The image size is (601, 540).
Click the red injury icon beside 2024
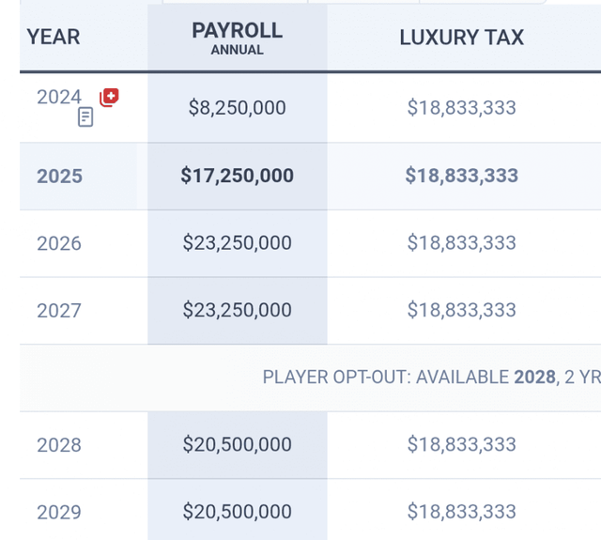(x=109, y=97)
